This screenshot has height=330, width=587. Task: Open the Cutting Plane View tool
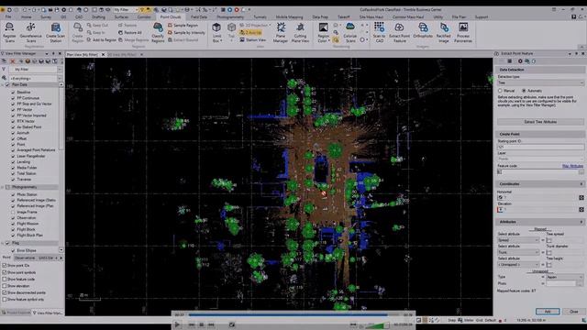300,33
